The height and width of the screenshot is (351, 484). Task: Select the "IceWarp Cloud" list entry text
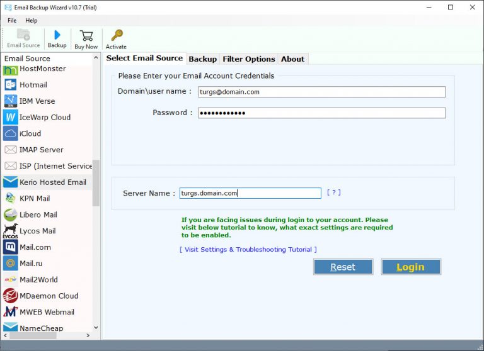45,118
